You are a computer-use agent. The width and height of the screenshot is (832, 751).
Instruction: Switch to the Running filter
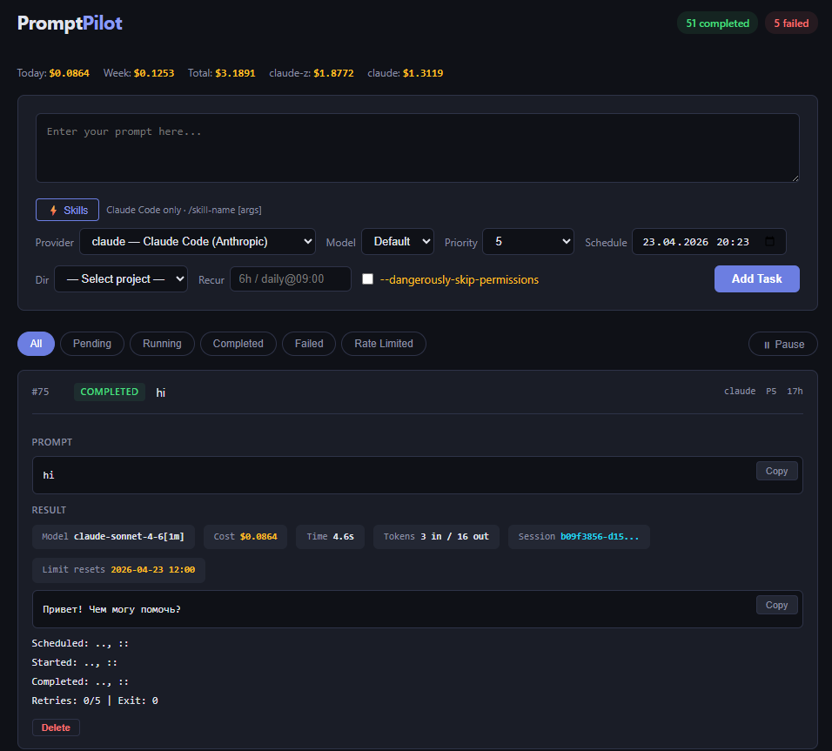tap(162, 344)
